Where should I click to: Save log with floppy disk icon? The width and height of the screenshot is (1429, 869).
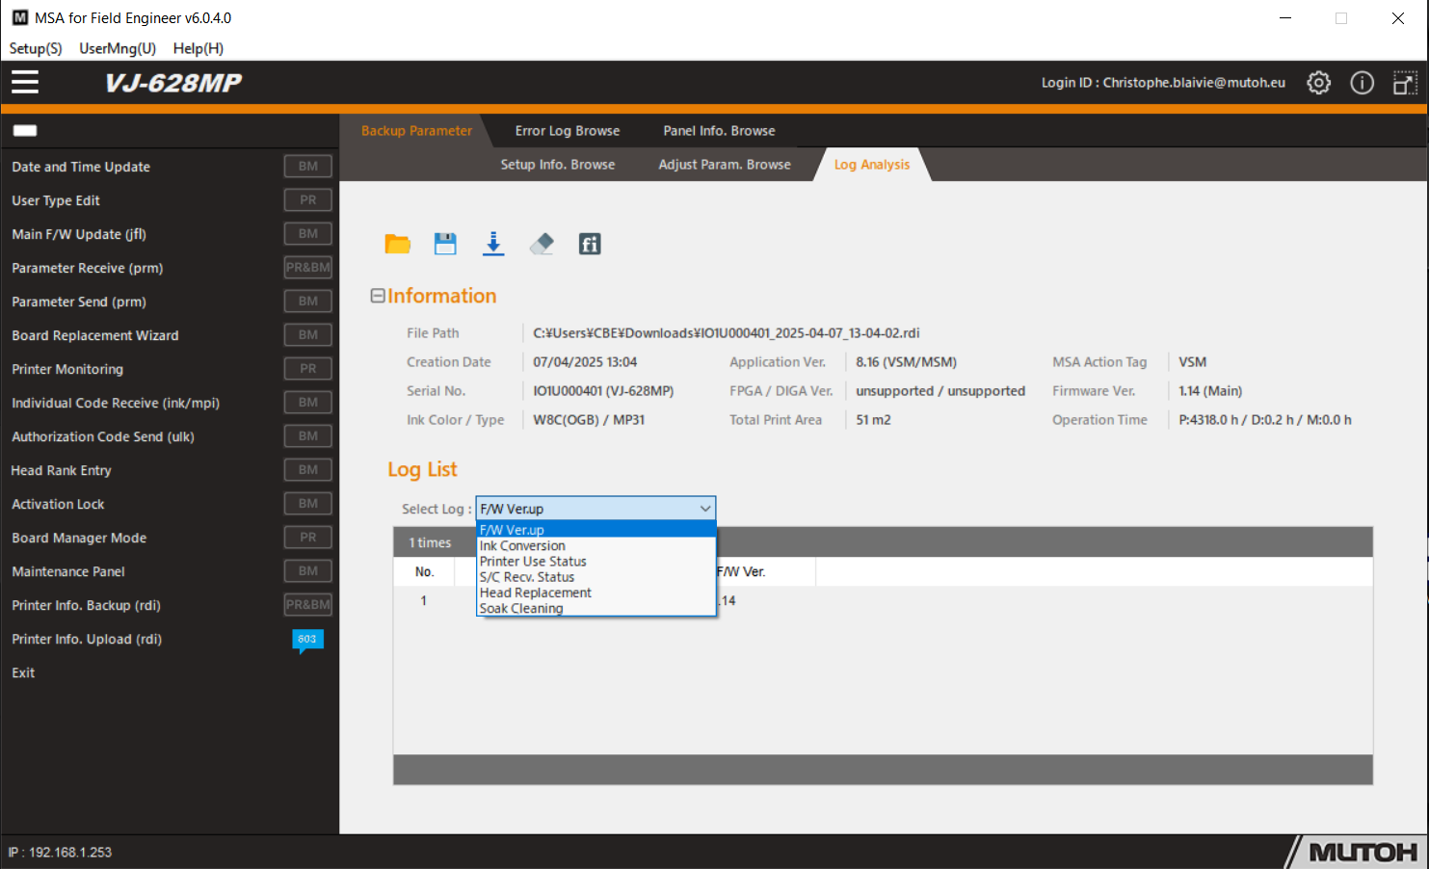point(445,244)
